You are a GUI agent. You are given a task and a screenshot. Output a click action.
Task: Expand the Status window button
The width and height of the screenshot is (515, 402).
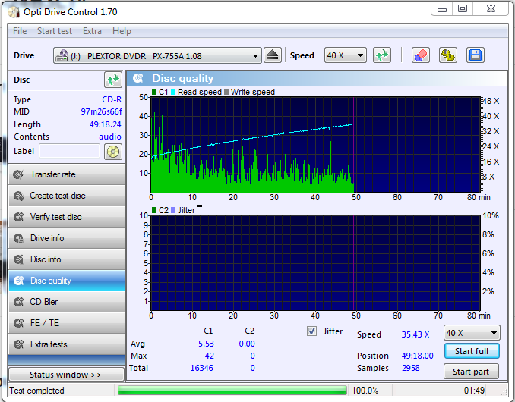pos(66,375)
